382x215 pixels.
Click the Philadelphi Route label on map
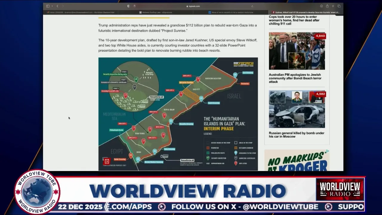[x=116, y=130]
